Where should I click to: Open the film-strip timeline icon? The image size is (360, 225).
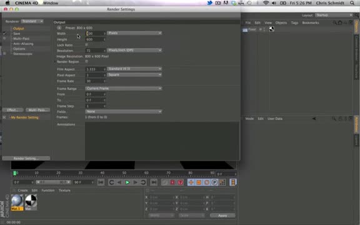point(233,182)
